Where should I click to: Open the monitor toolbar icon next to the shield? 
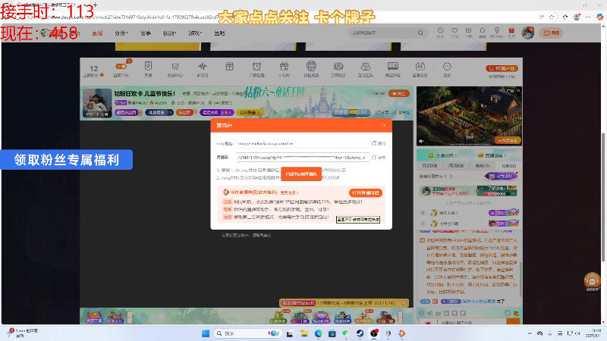click(x=175, y=67)
